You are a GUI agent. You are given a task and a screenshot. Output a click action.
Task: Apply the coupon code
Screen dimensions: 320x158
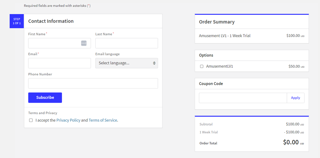(295, 98)
